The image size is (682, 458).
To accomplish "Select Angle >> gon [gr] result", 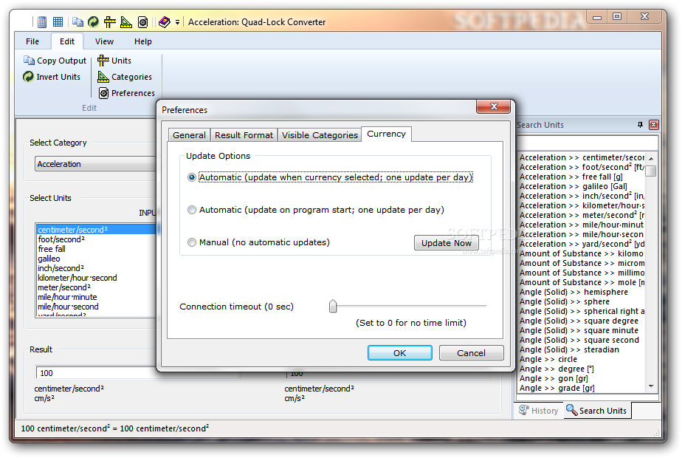I will (x=582, y=378).
